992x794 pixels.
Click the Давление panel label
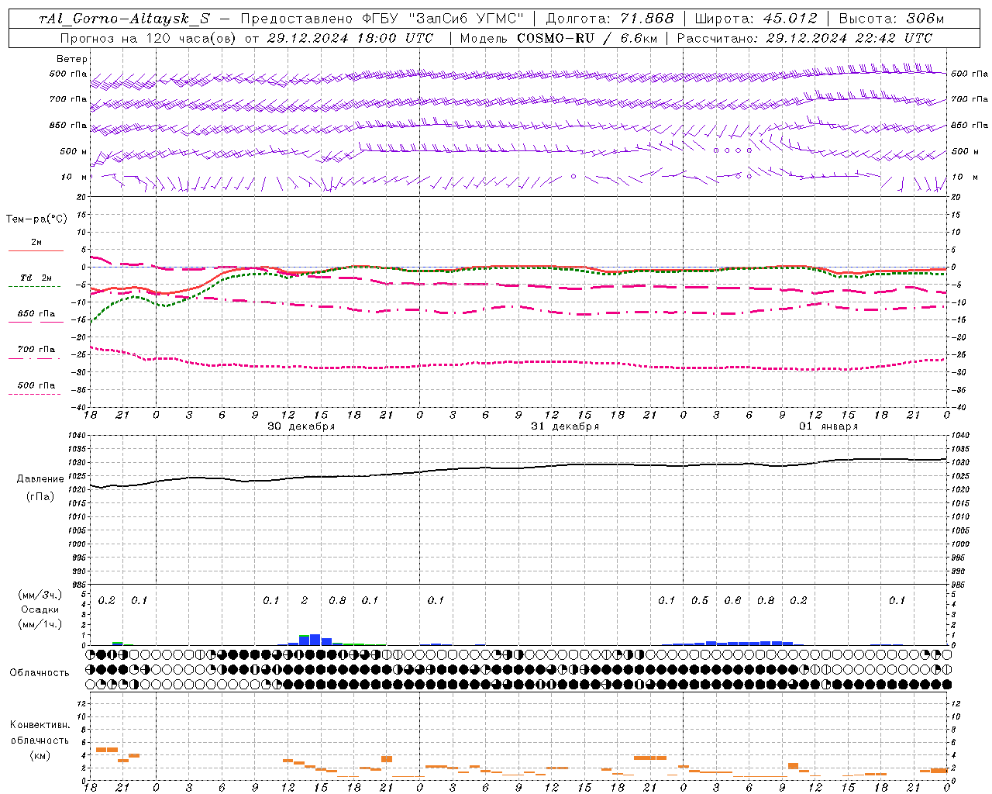pyautogui.click(x=40, y=479)
